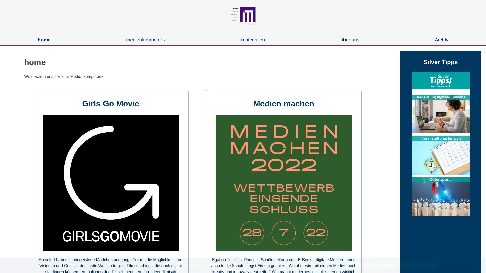The height and width of the screenshot is (273, 486).
Task: Open the Girls Go Movie heading link
Action: 111,104
